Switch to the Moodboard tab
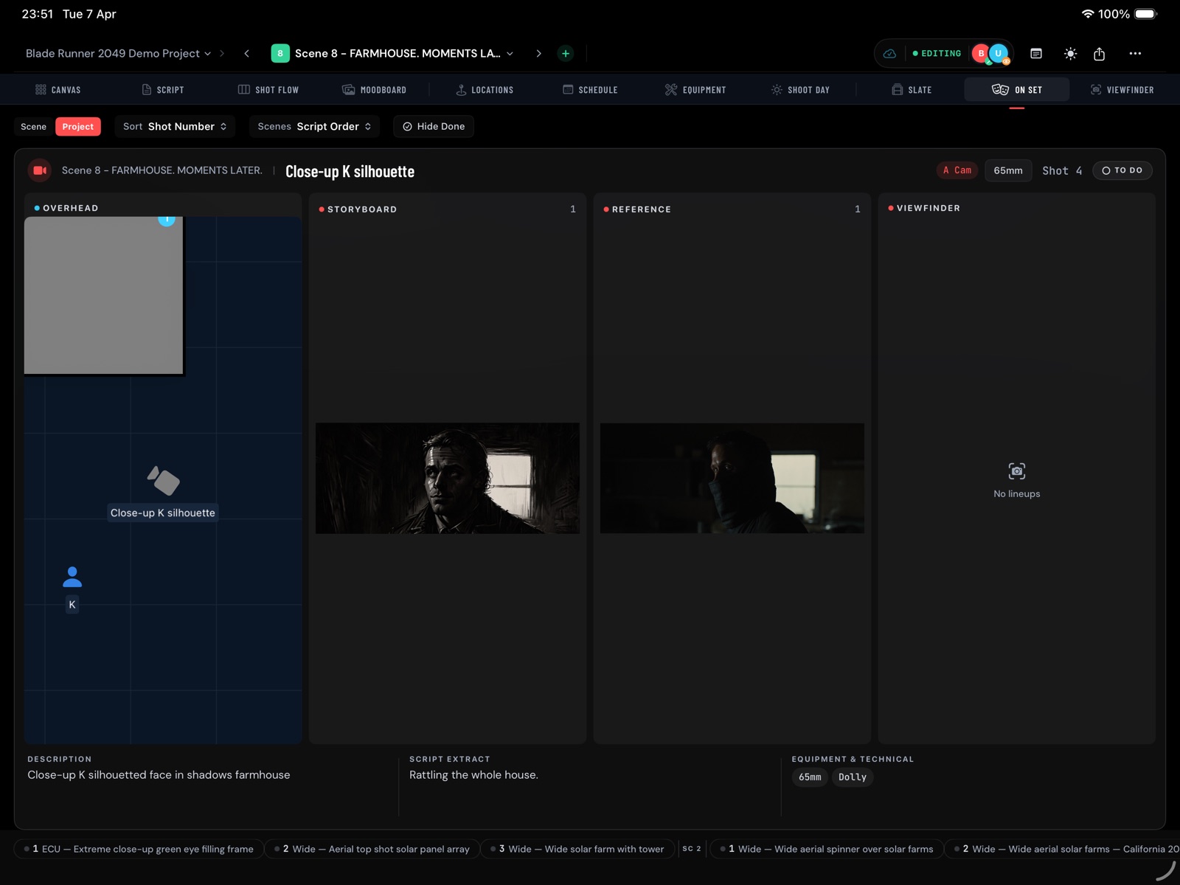This screenshot has height=885, width=1180. (x=375, y=90)
